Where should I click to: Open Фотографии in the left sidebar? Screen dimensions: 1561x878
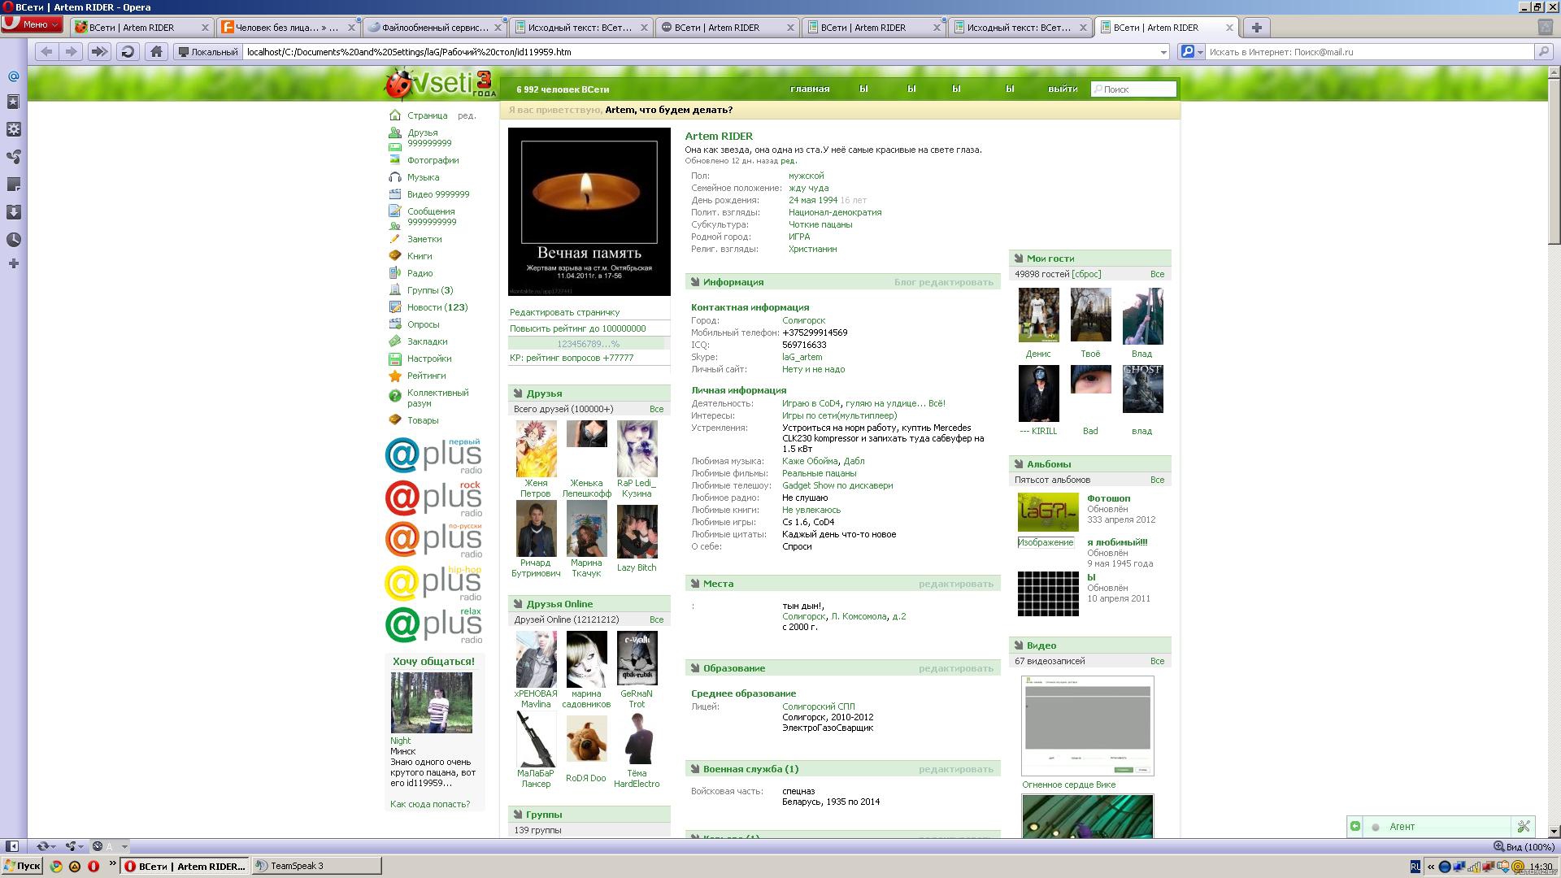pos(433,160)
